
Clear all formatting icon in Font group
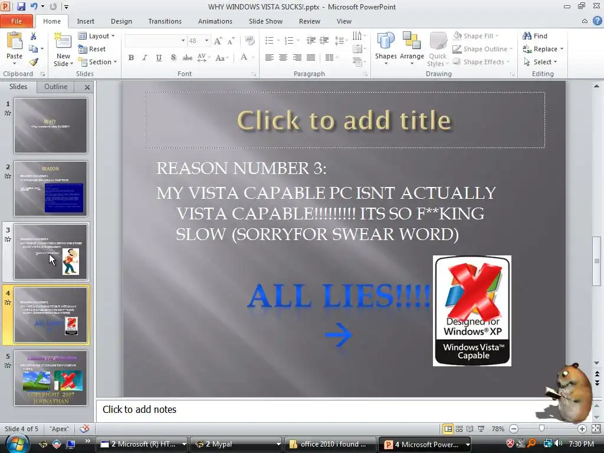(x=250, y=41)
